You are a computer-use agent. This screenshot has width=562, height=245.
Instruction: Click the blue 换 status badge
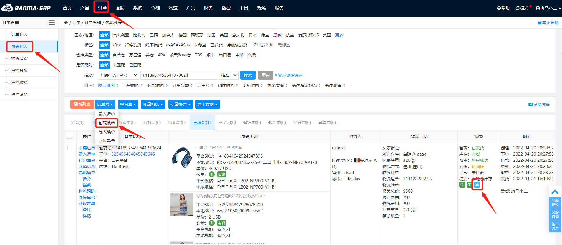tap(477, 185)
